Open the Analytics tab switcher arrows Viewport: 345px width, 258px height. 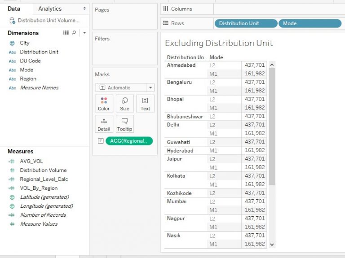(84, 9)
